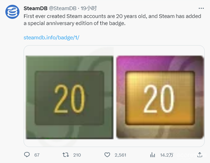210x163 pixels.
Task: Click the 210 retweets count
Action: (x=77, y=155)
